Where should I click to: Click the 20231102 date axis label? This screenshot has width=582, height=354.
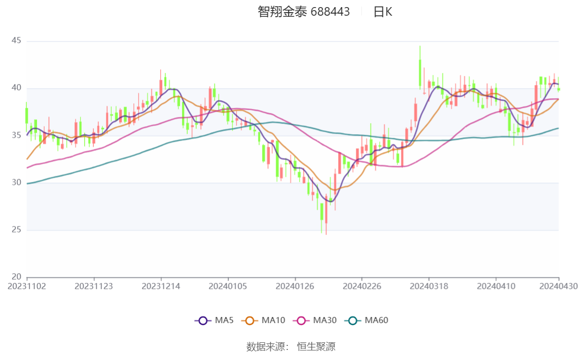tap(27, 286)
